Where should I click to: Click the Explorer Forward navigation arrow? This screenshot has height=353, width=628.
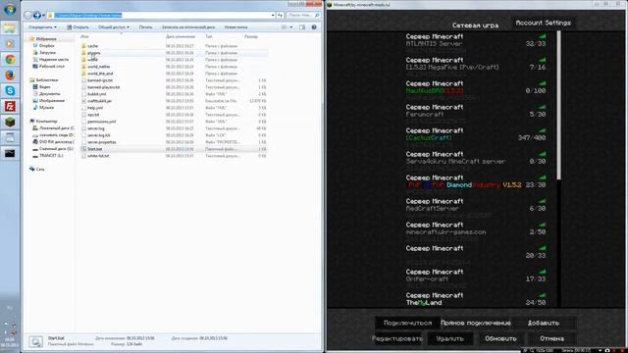pos(37,16)
